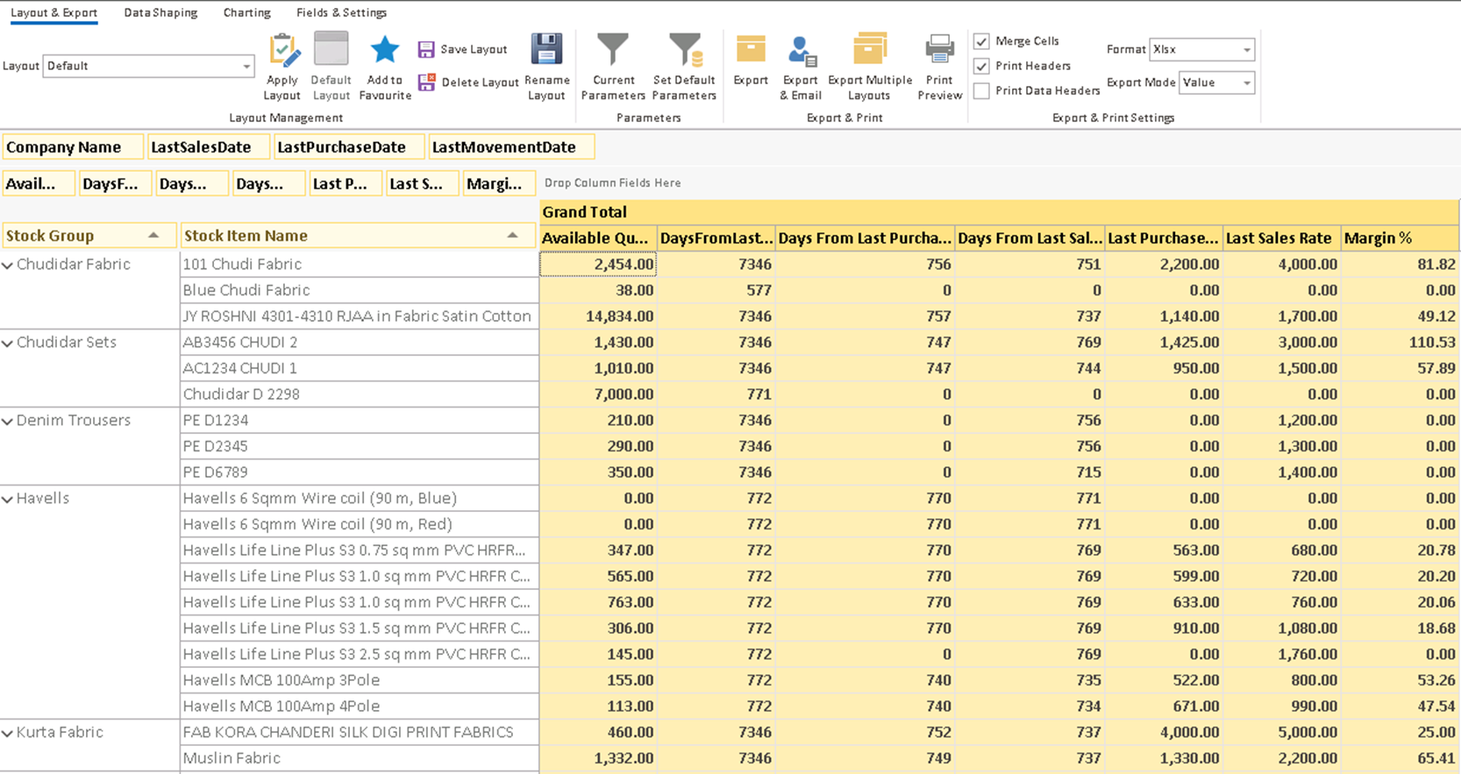Open Print Preview printer icon
Viewport: 1461px width, 774px height.
tap(940, 50)
